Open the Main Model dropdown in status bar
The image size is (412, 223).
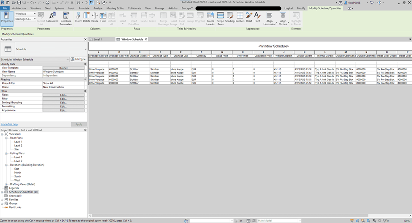point(279,220)
